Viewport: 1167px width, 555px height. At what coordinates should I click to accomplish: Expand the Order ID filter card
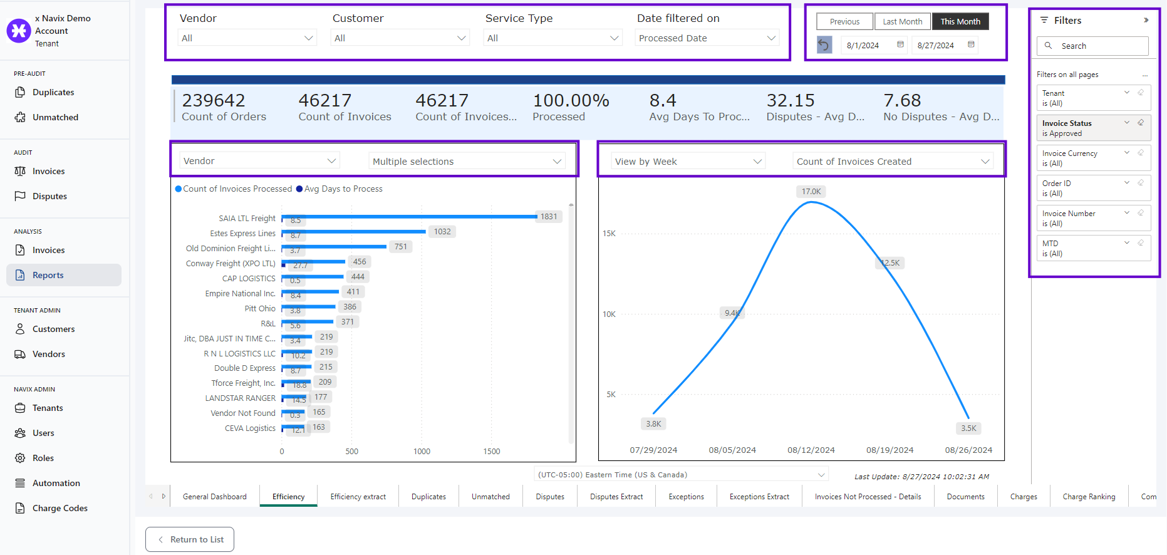1127,183
